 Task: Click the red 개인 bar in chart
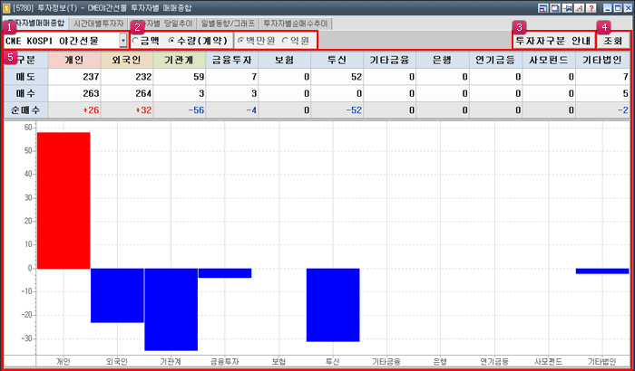click(63, 201)
